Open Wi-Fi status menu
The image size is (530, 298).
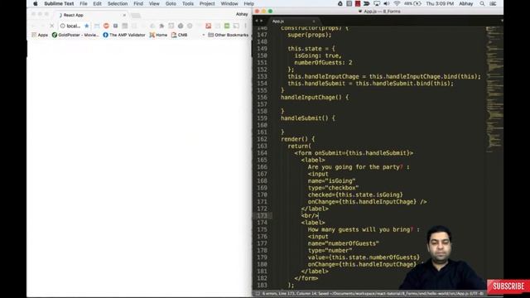(x=397, y=3)
